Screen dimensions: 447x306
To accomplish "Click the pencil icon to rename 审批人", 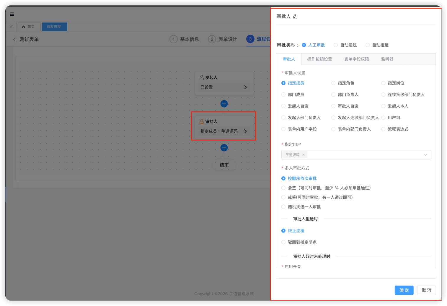I will [295, 17].
